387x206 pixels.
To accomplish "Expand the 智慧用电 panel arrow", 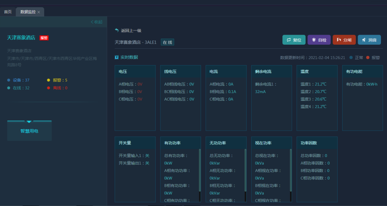I will (x=29, y=122).
